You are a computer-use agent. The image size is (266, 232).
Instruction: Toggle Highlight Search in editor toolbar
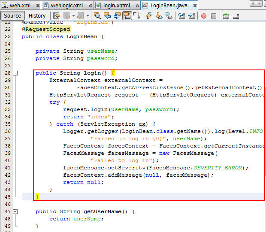[127, 16]
